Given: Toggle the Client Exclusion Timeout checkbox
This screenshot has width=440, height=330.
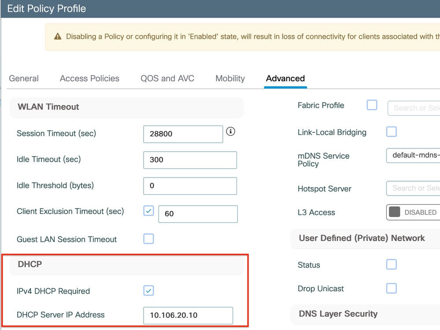Looking at the screenshot, I should [x=148, y=211].
